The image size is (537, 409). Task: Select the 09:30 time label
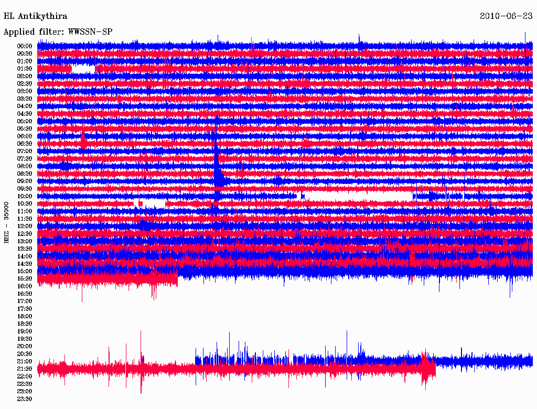[x=25, y=189]
